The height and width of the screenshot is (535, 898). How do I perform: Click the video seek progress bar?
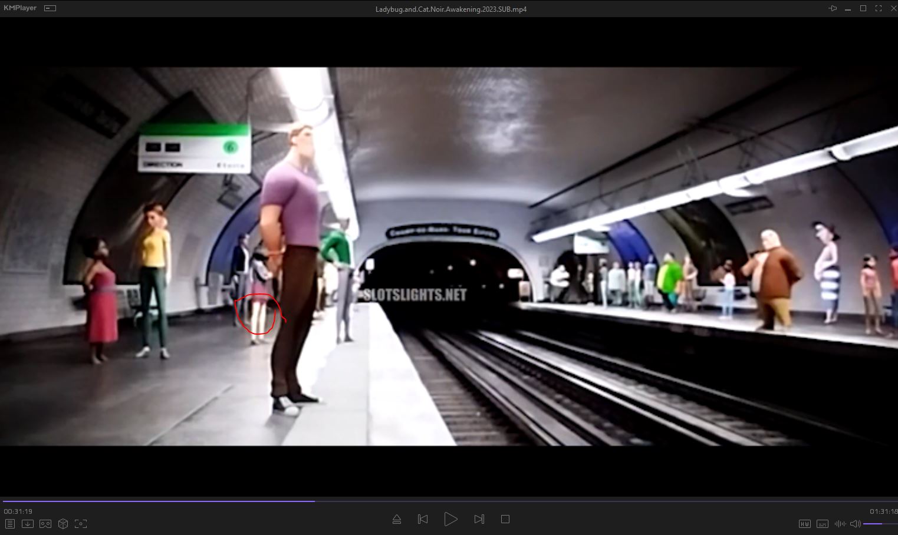click(448, 501)
